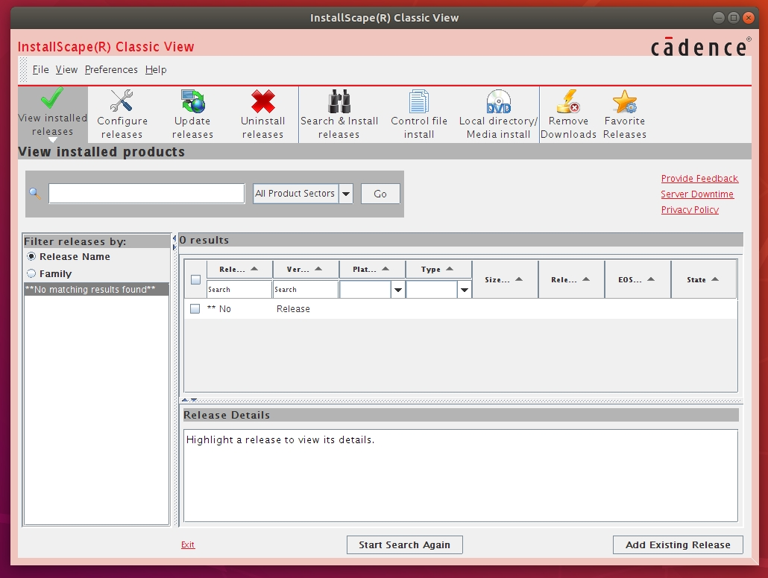The height and width of the screenshot is (578, 768).
Task: Open the Preferences menu
Action: (111, 69)
